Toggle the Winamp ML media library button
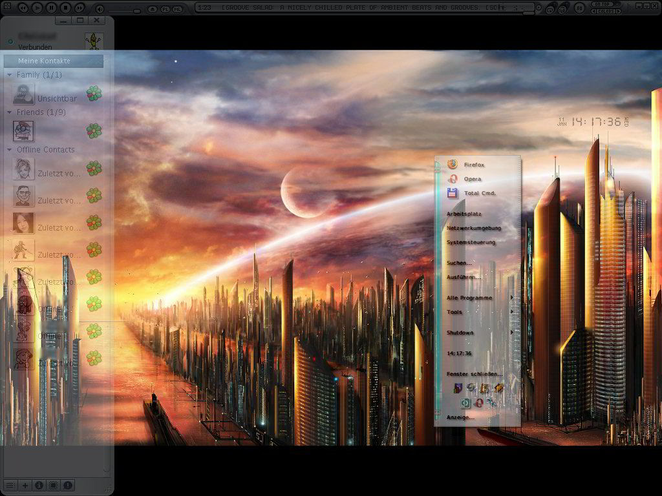The image size is (662, 496). click(178, 9)
